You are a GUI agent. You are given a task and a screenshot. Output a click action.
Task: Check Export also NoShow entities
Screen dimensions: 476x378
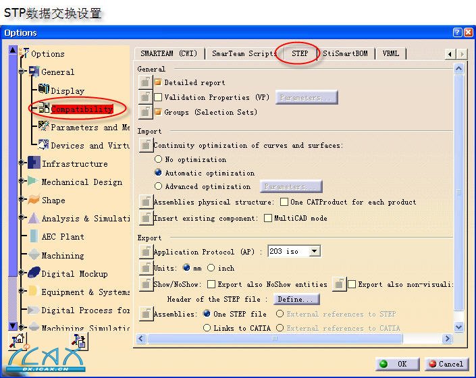[211, 284]
